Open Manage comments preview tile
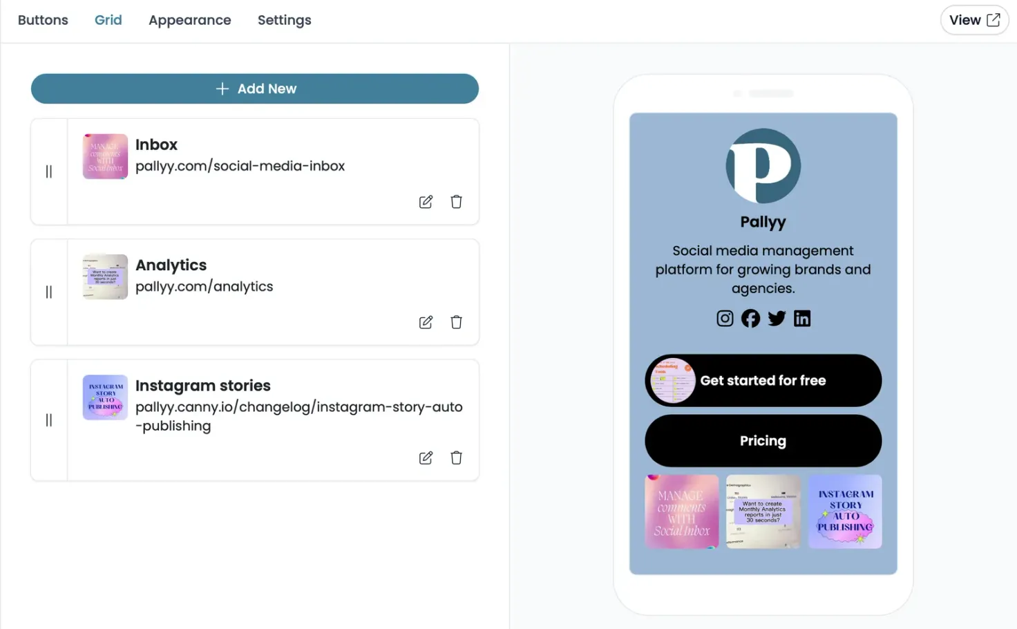 tap(682, 511)
